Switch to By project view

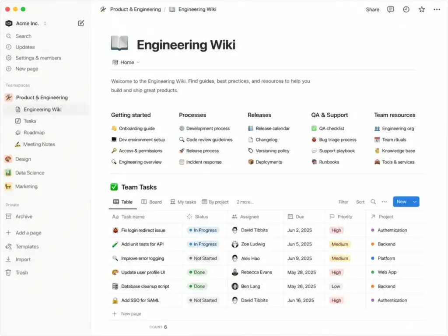pyautogui.click(x=215, y=202)
